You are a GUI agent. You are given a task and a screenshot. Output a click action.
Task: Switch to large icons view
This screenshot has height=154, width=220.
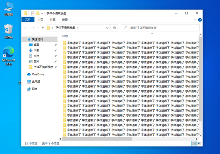click(199, 143)
